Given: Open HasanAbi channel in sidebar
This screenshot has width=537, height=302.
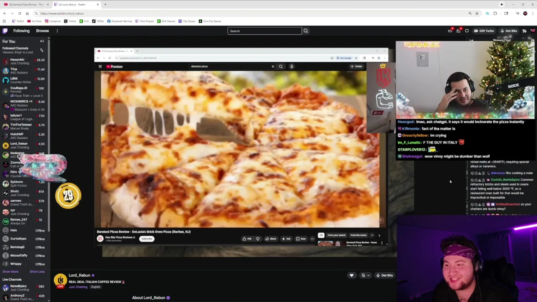Looking at the screenshot, I should tap(25, 61).
